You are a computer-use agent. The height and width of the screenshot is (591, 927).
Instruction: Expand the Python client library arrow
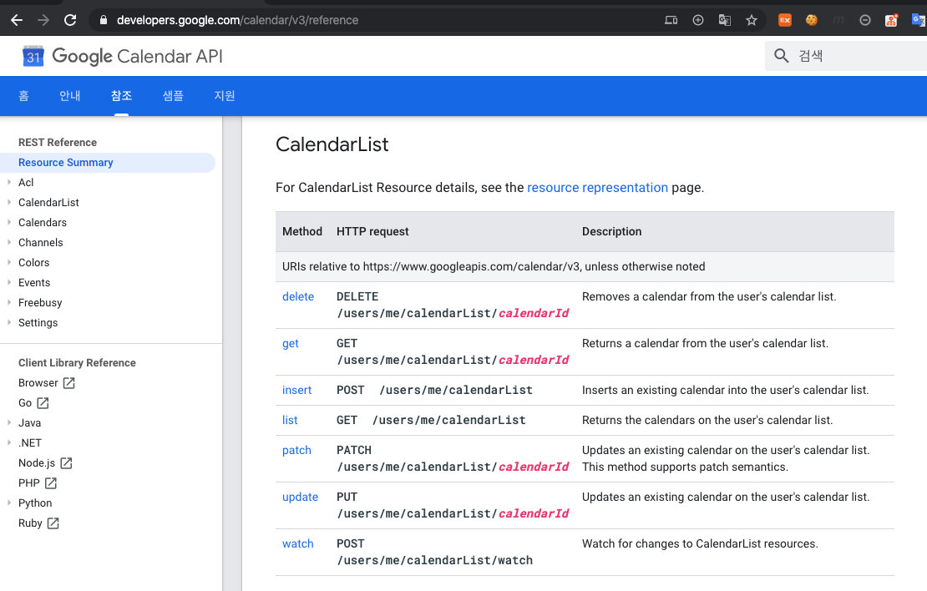click(9, 503)
